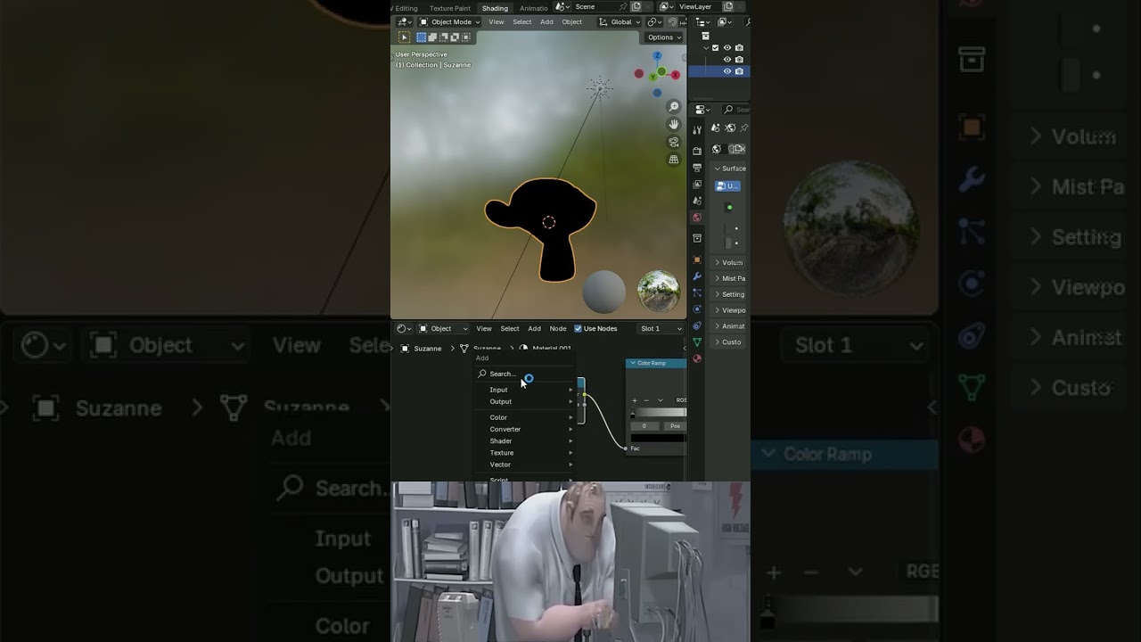Click the black color swatch on Color Ramp
This screenshot has height=642, width=1141.
[x=659, y=438]
